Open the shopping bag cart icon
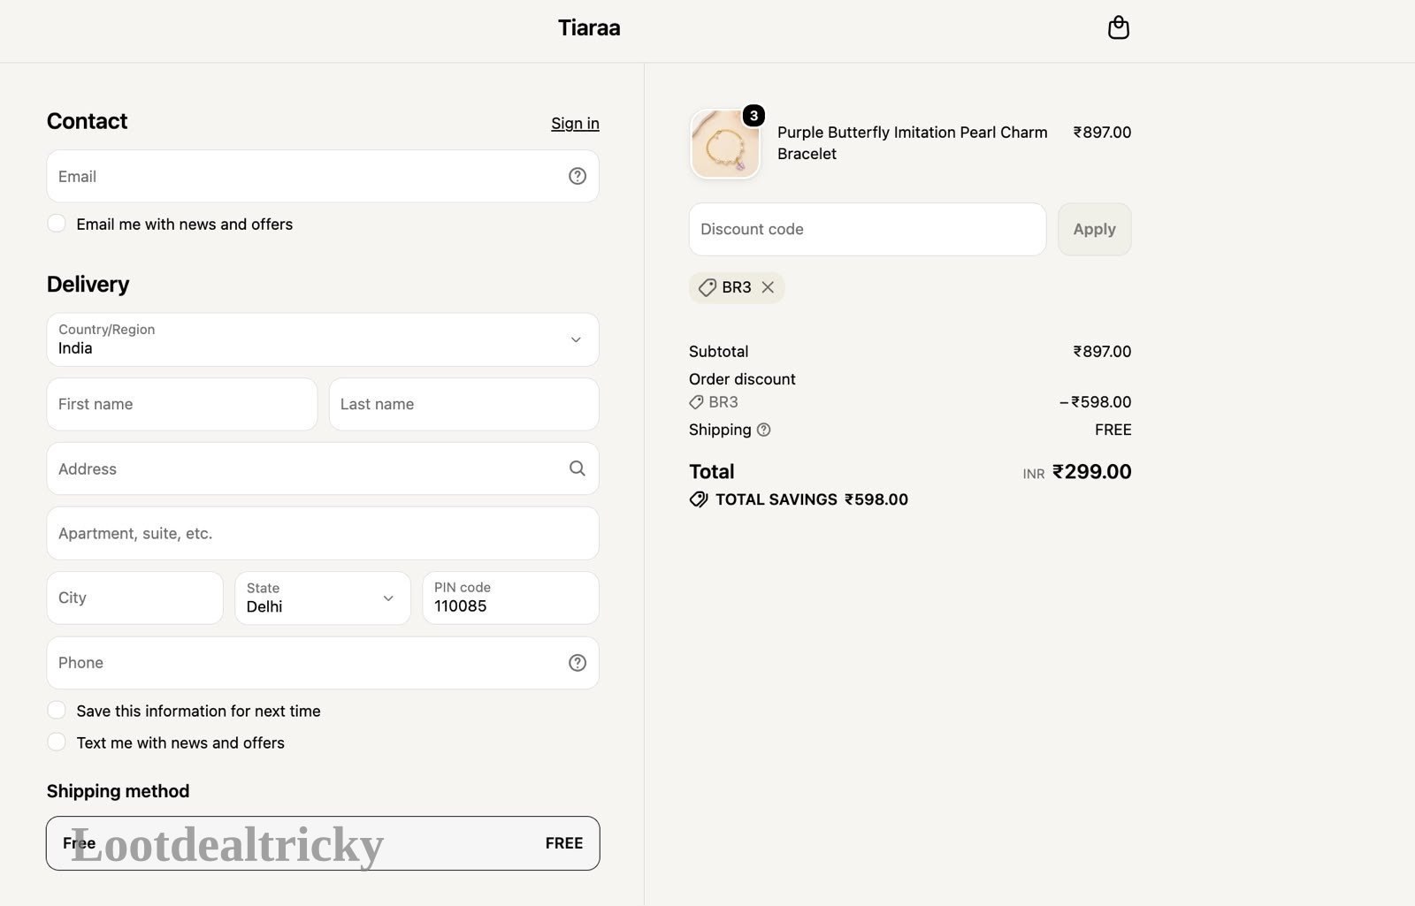The width and height of the screenshot is (1415, 906). pos(1118,28)
